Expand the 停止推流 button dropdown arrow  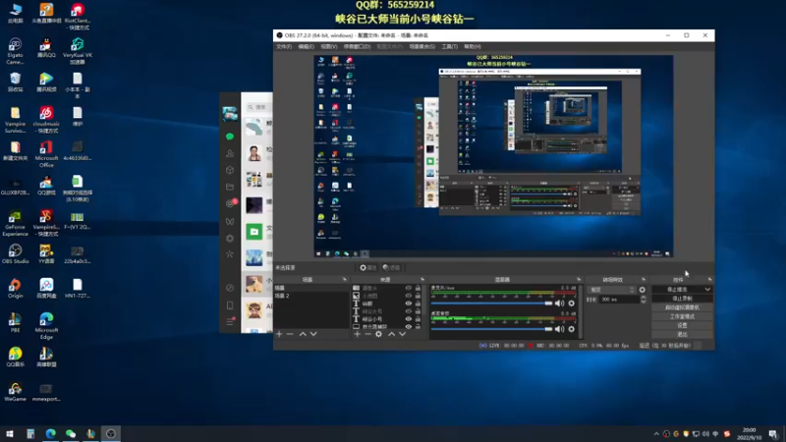coord(707,289)
